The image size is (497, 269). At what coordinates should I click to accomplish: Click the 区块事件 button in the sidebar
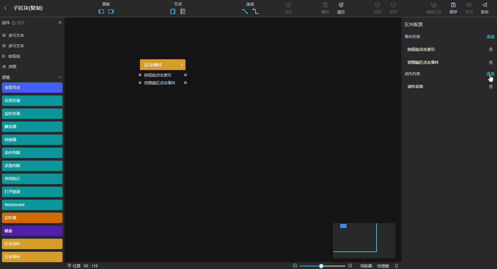(x=32, y=257)
